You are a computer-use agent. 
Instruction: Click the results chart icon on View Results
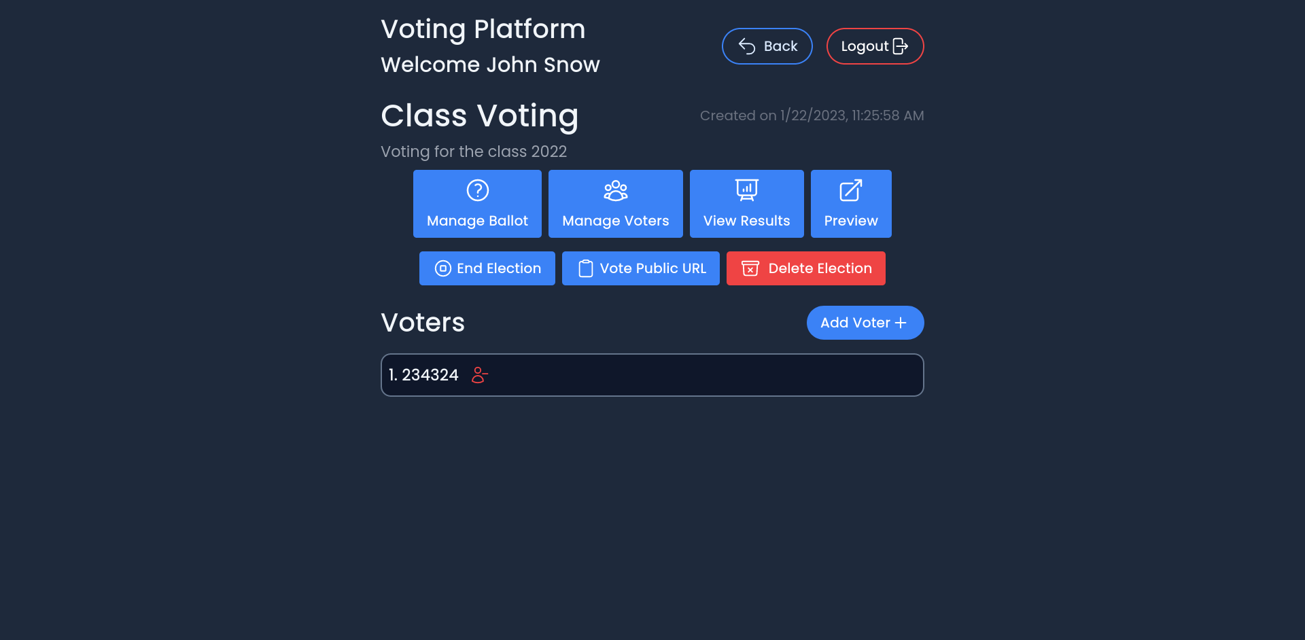(x=746, y=190)
